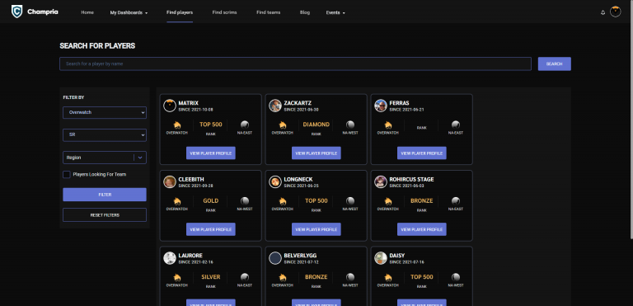Viewport: 633px width, 306px height.
Task: Open the Find teams page
Action: pyautogui.click(x=269, y=12)
